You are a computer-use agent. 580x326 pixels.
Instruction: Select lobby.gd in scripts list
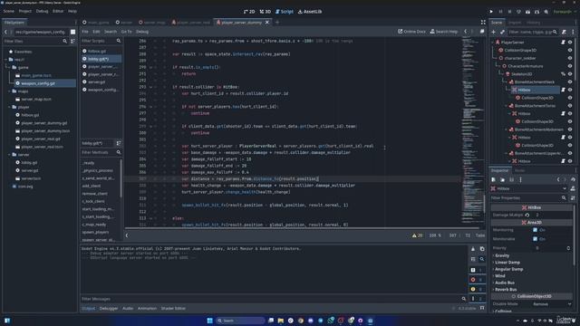101,59
